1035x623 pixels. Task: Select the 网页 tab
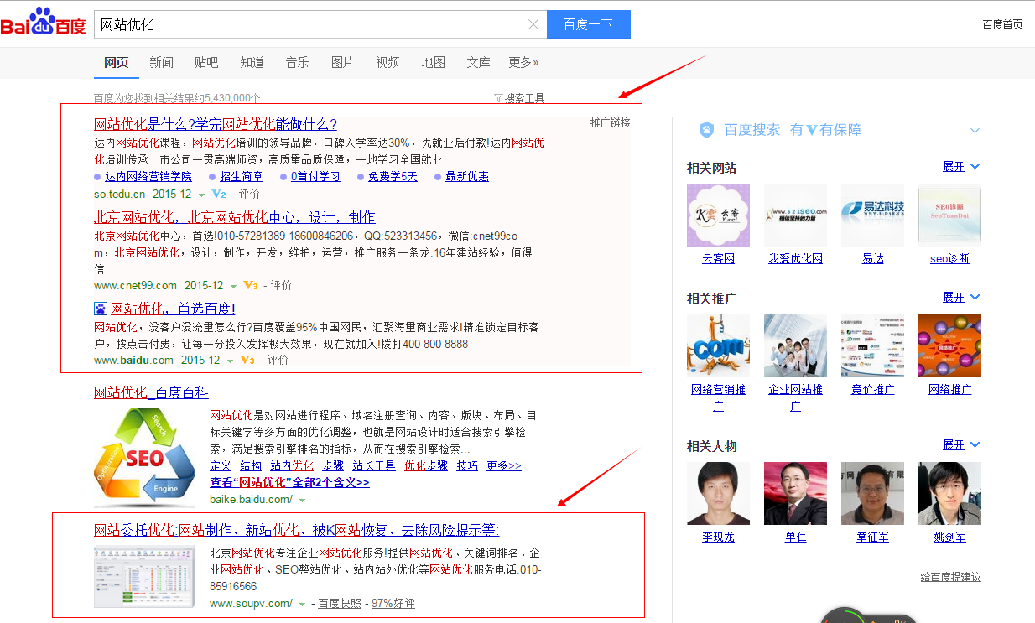116,62
